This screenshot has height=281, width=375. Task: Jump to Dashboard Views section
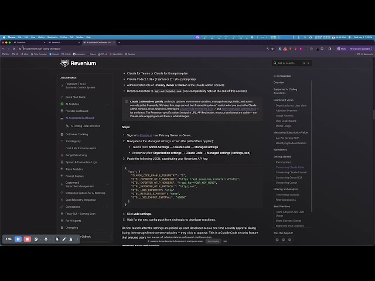click(284, 100)
